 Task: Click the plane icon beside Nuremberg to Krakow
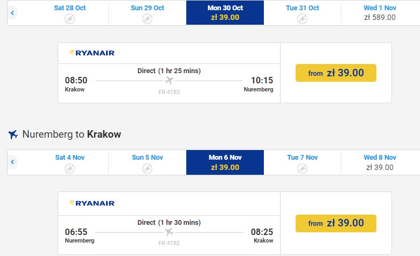click(13, 134)
